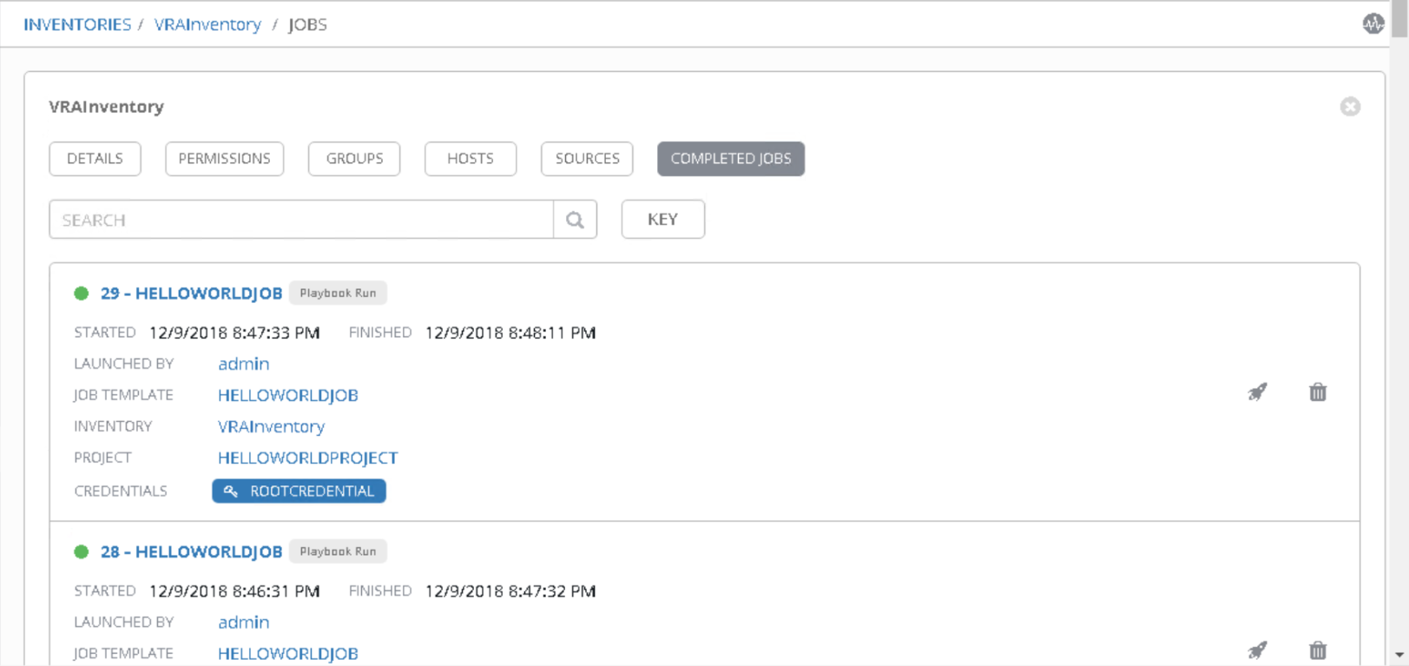This screenshot has height=666, width=1409.
Task: Open job 29 - HELLOWORLDJOB
Action: tap(191, 293)
